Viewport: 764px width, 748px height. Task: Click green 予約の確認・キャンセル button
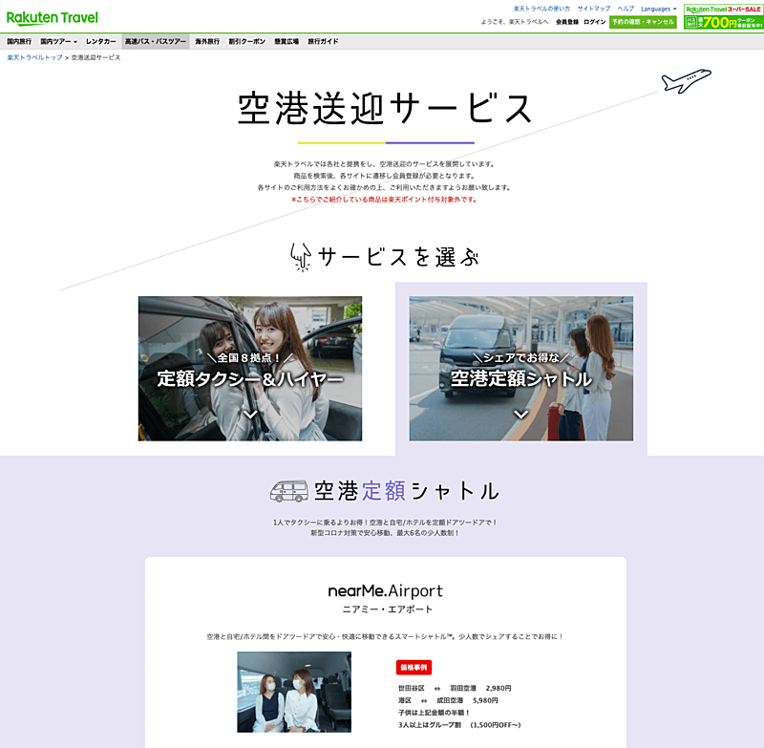coord(643,22)
